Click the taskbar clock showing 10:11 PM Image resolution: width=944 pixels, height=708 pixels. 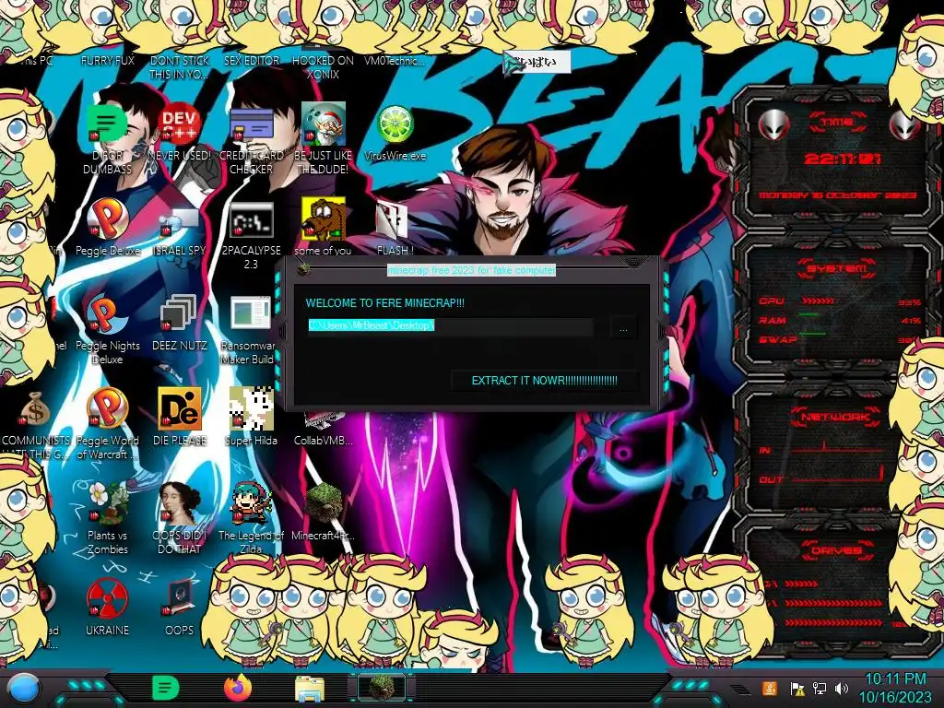click(895, 688)
